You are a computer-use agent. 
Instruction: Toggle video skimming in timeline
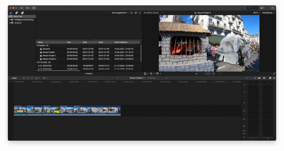coord(247,78)
